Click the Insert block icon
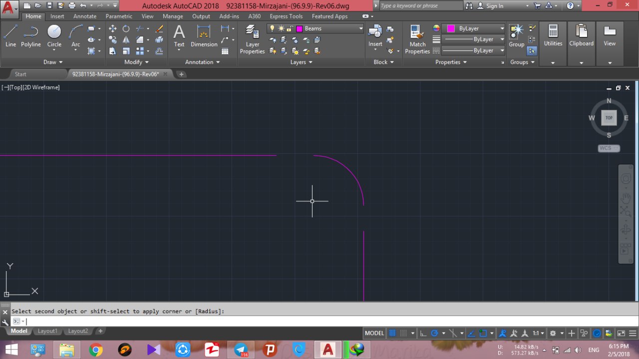 click(375, 33)
